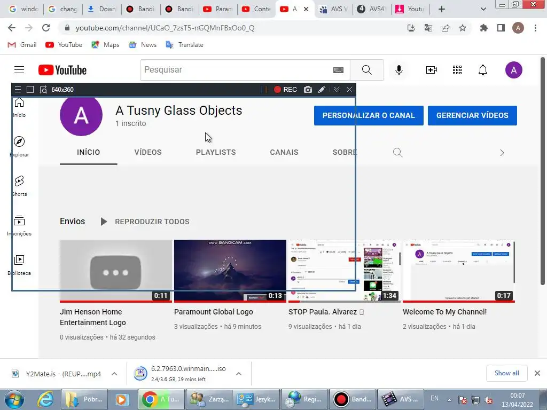Collapse the Bandicam bar with double chevron
The image size is (547, 410).
(337, 90)
